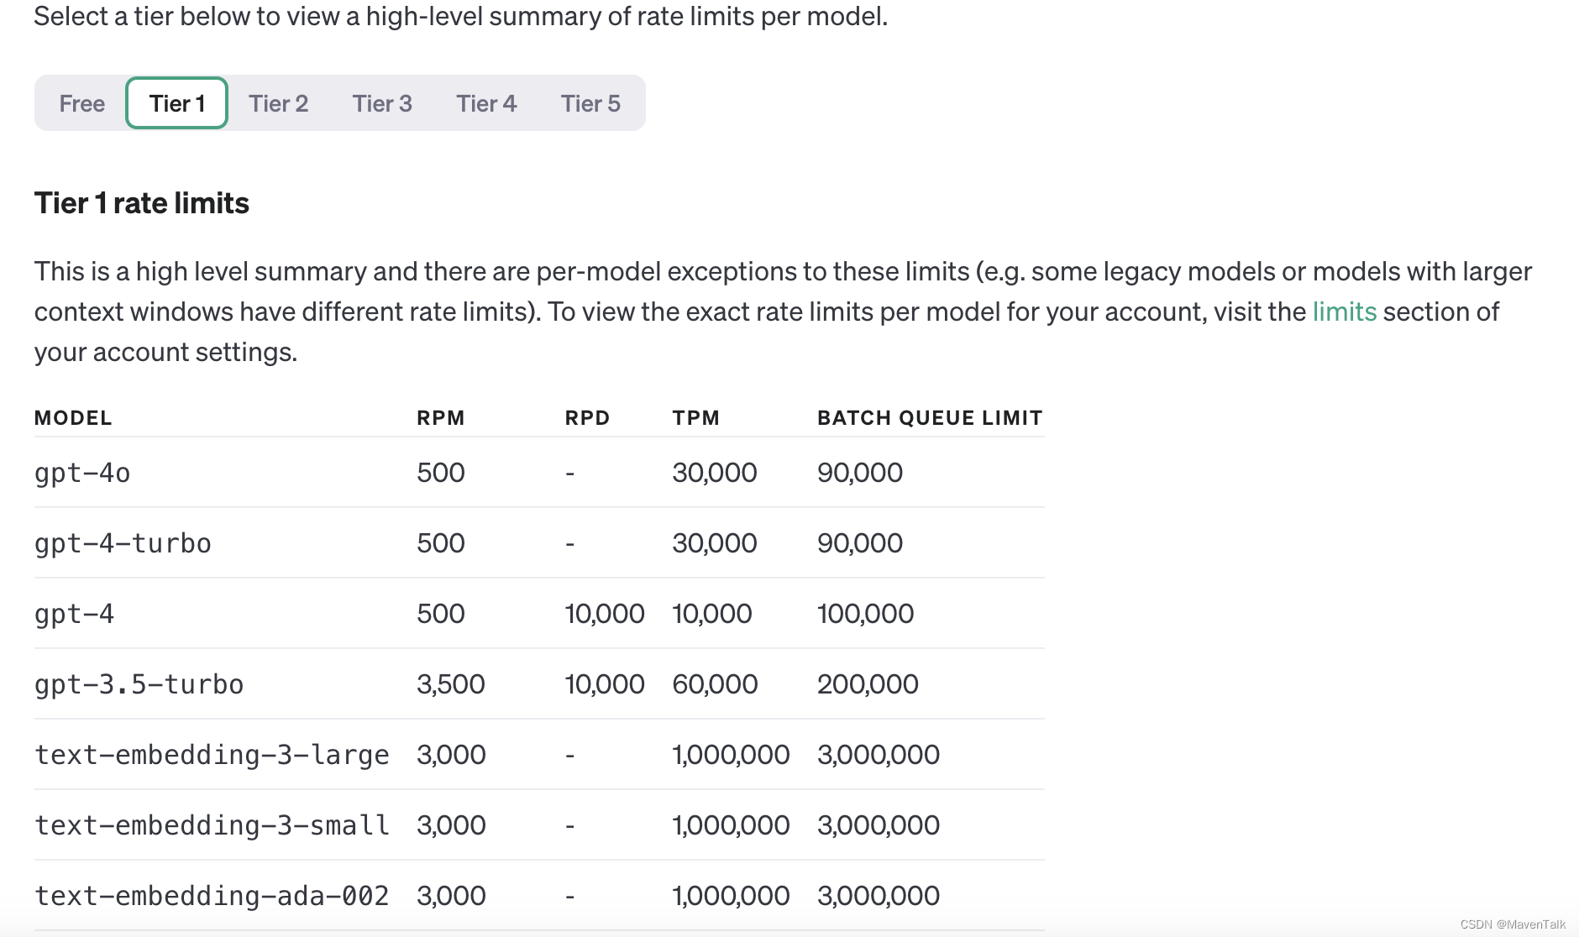Click the gpt-4-turbo model name
The height and width of the screenshot is (937, 1579).
click(123, 543)
